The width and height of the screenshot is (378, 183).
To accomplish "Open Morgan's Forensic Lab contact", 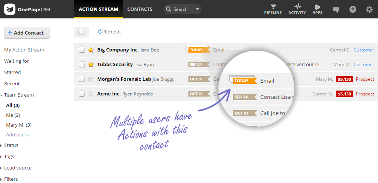I will pos(124,79).
